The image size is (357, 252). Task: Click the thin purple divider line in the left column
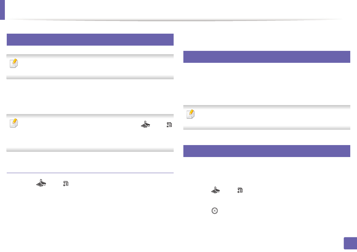[x=90, y=173]
